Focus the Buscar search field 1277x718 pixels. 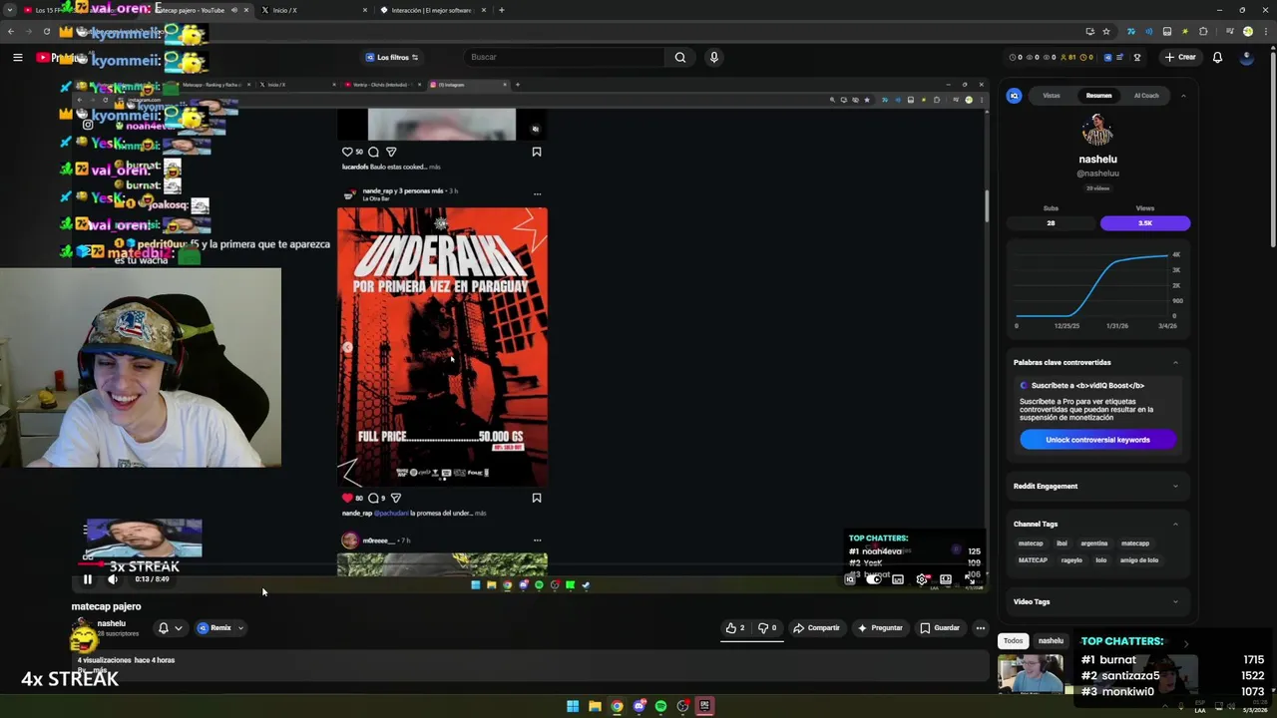click(564, 57)
